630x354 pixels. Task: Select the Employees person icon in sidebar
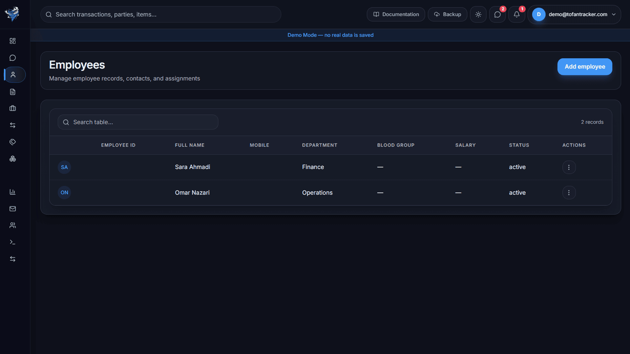tap(13, 75)
